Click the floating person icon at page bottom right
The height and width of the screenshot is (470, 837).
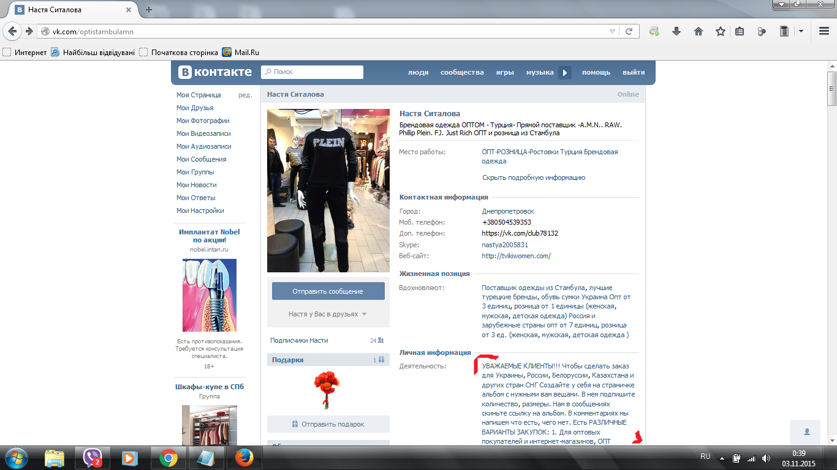[807, 431]
